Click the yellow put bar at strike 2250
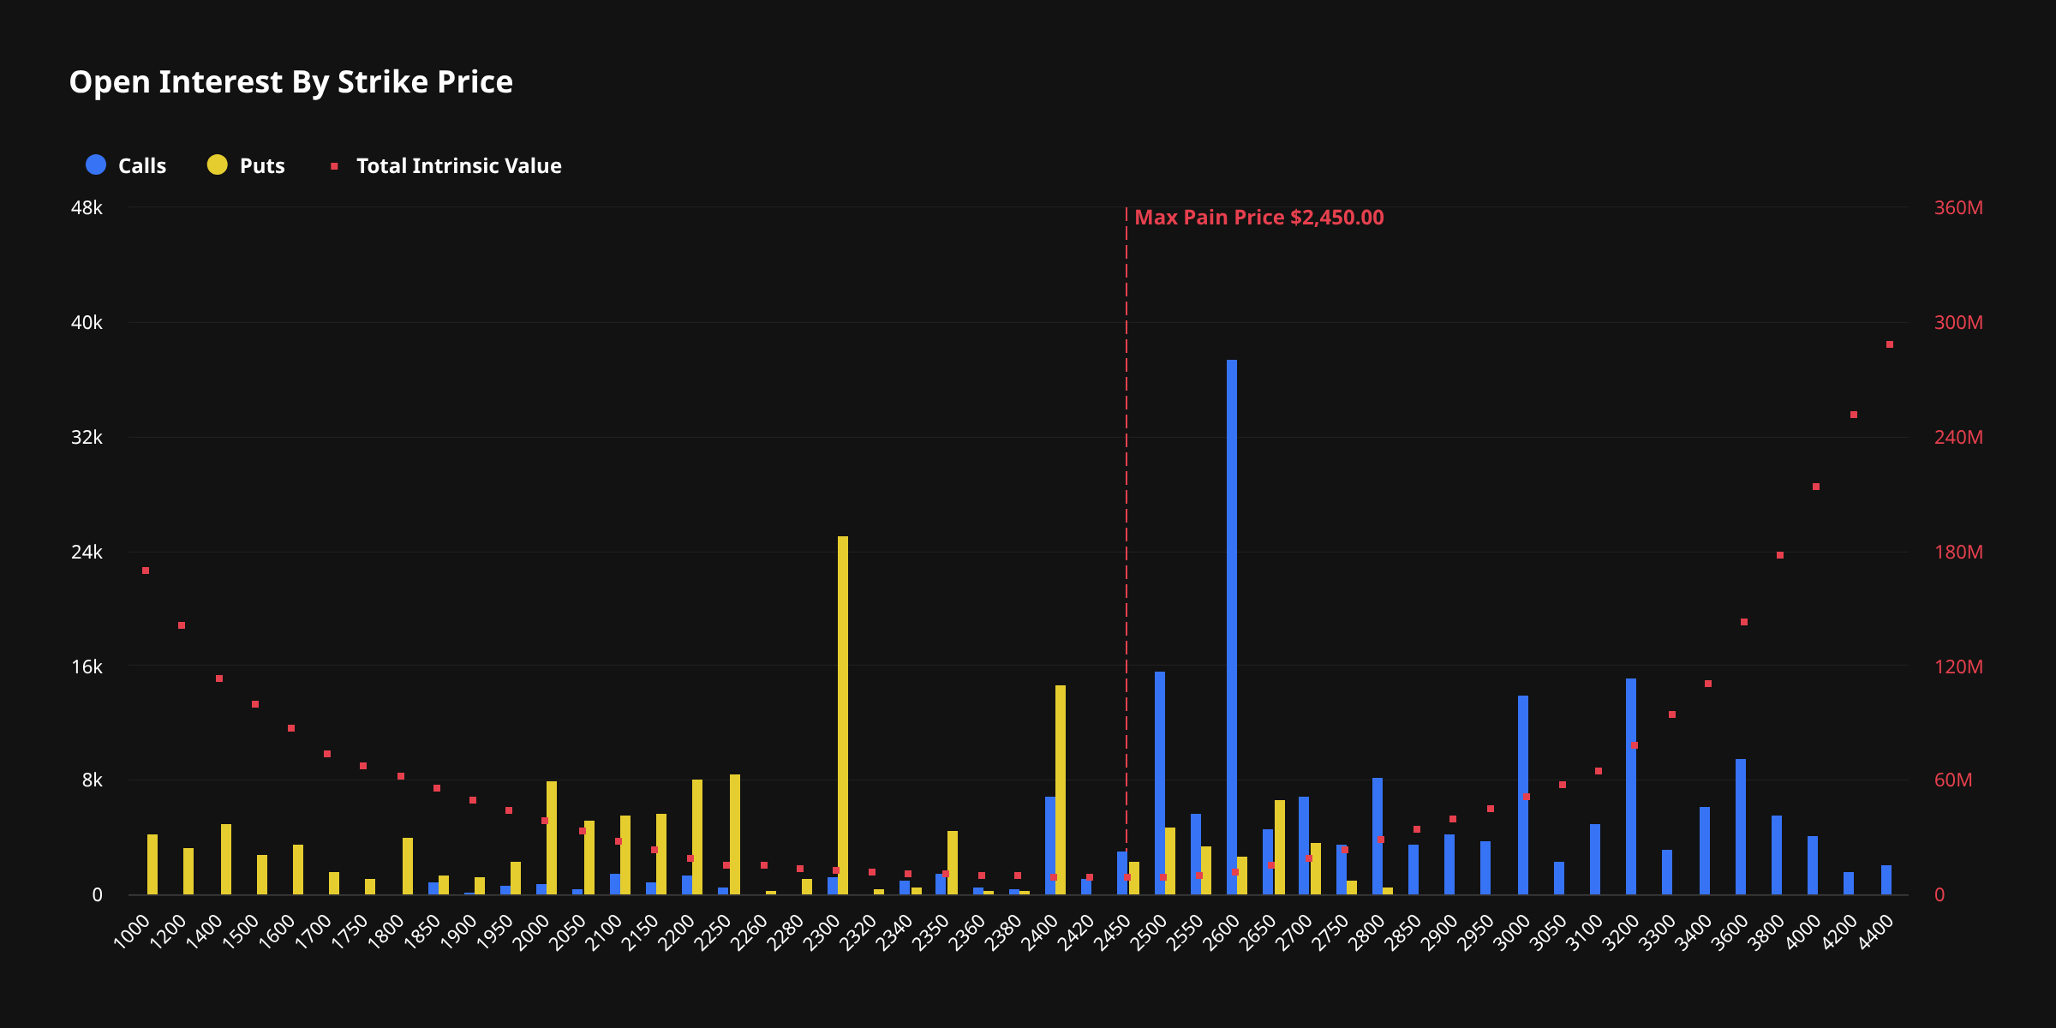 735,834
